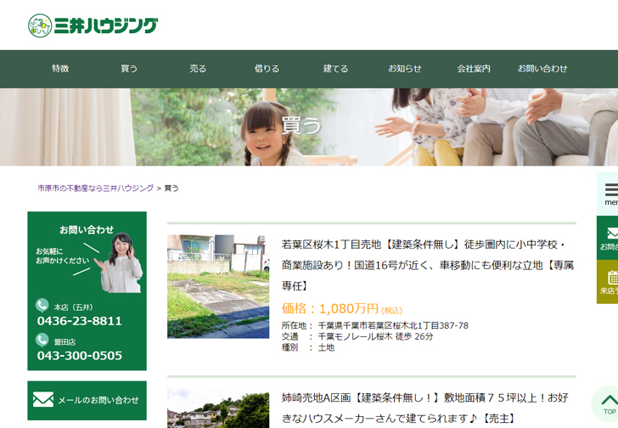Open the hamburger menu icon
The width and height of the screenshot is (618, 428).
611,190
